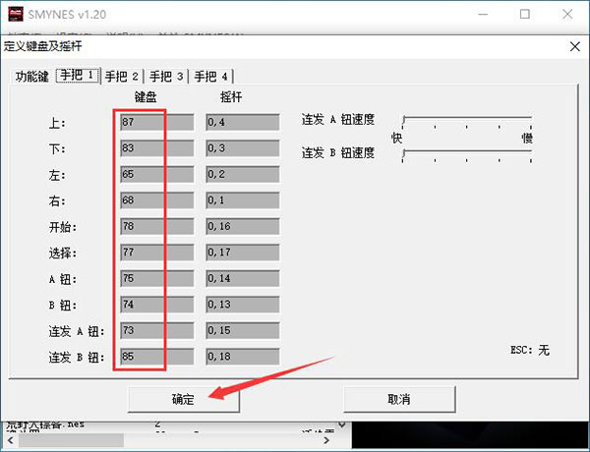Click joystick field for 连发 A 钮 showing 0,15
Screen dimensions: 590x452
[x=243, y=330]
